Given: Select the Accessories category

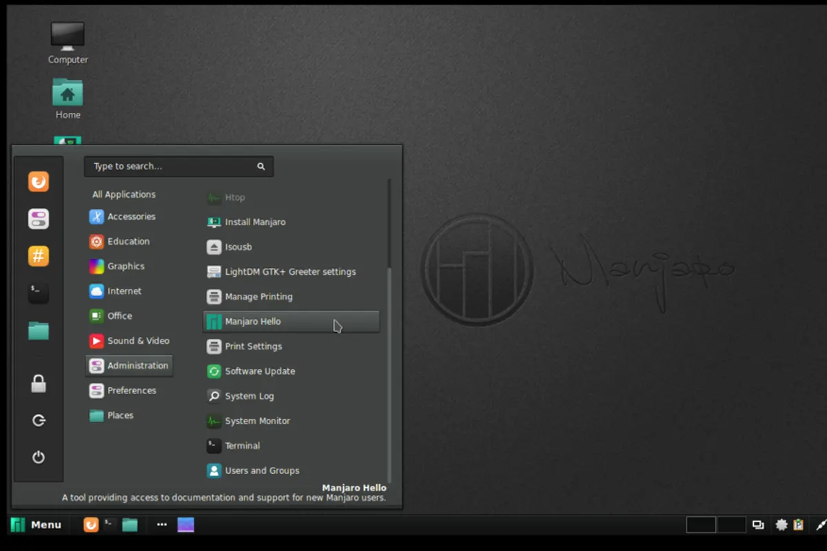Looking at the screenshot, I should [x=130, y=217].
